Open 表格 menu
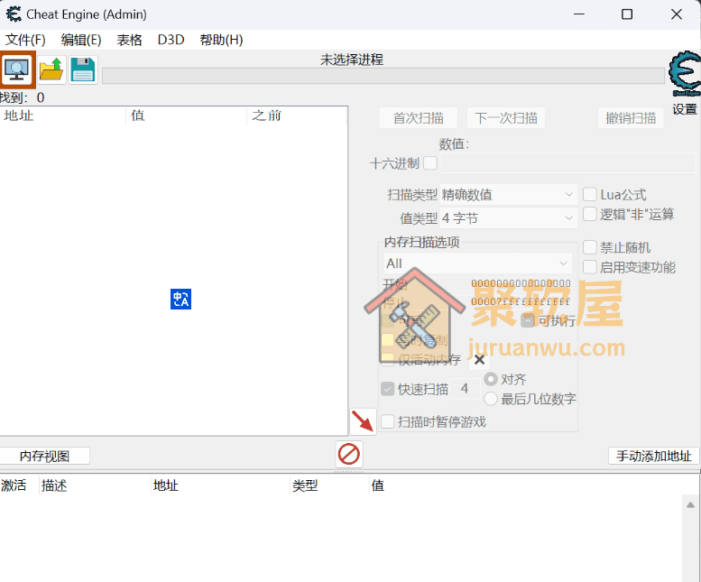Viewport: 701px width, 582px height. (129, 40)
